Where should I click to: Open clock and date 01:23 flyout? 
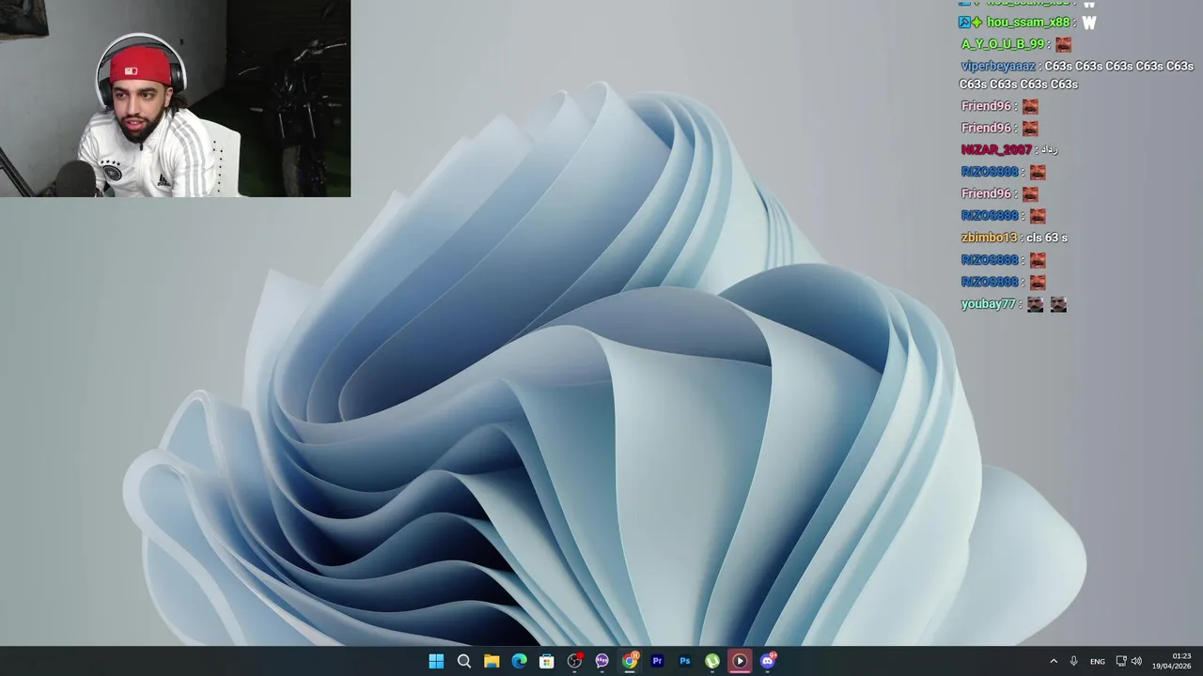(x=1172, y=661)
